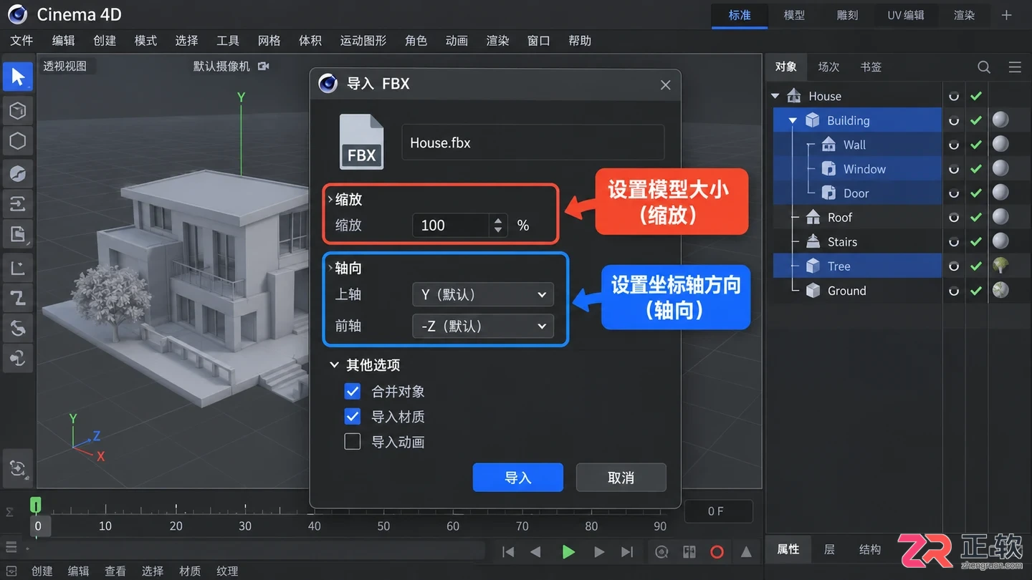Open the object manager hamburger menu

[1015, 67]
